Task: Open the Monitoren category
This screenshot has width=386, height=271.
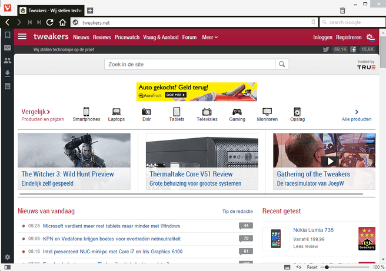Action: click(267, 115)
